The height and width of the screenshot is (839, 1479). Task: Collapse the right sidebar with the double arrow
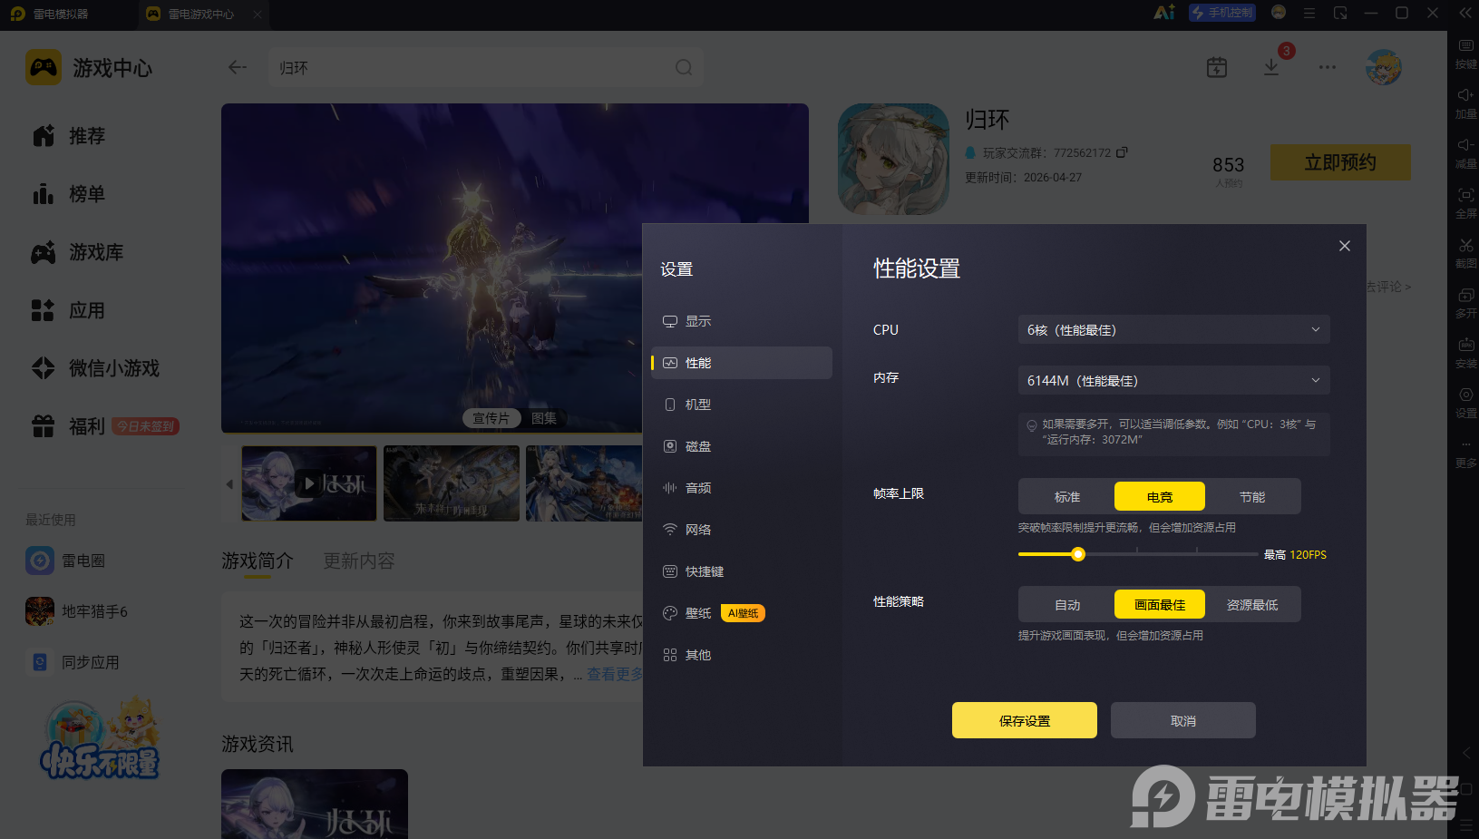[1465, 13]
